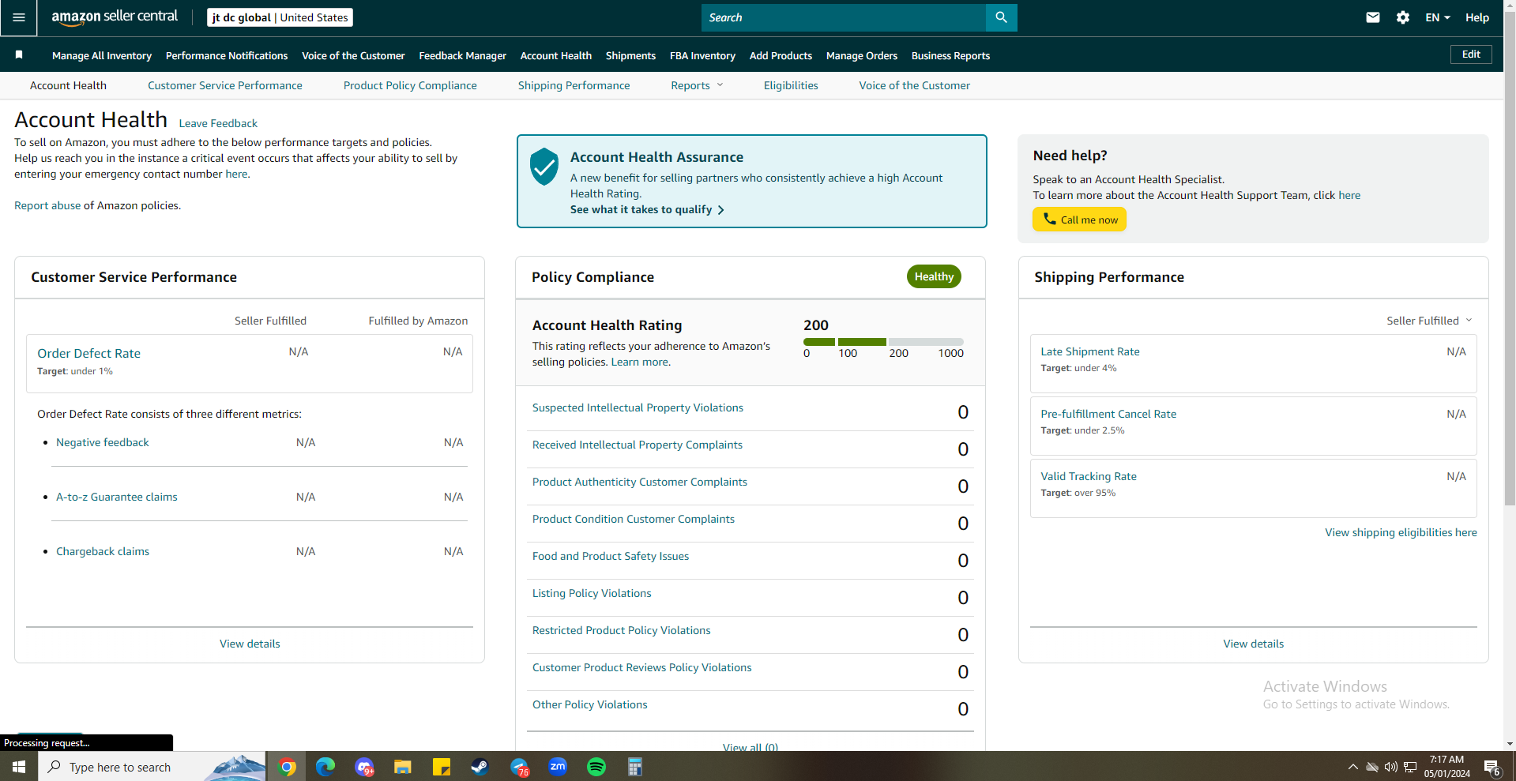Open Business Reports menu item

point(950,55)
